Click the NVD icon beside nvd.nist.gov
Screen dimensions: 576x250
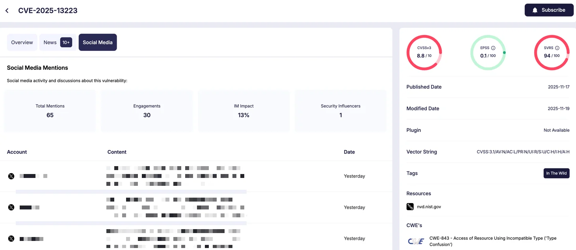tap(410, 207)
